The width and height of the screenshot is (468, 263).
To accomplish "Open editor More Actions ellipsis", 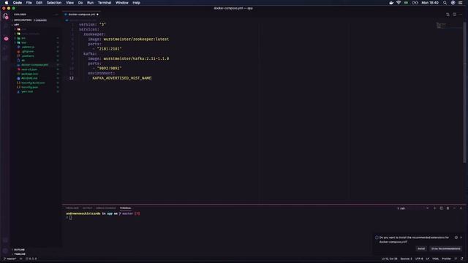I will click(x=461, y=15).
